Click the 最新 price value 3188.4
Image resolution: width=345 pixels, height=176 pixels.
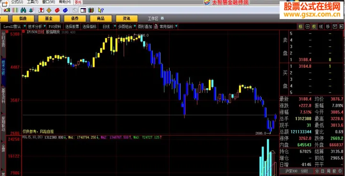(x=305, y=99)
